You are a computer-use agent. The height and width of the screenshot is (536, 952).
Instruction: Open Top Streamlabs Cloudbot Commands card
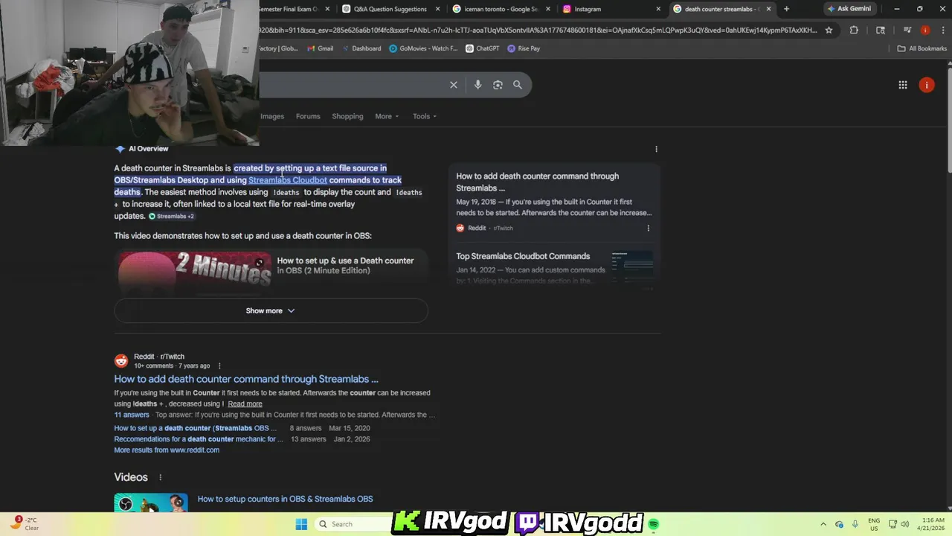click(554, 267)
